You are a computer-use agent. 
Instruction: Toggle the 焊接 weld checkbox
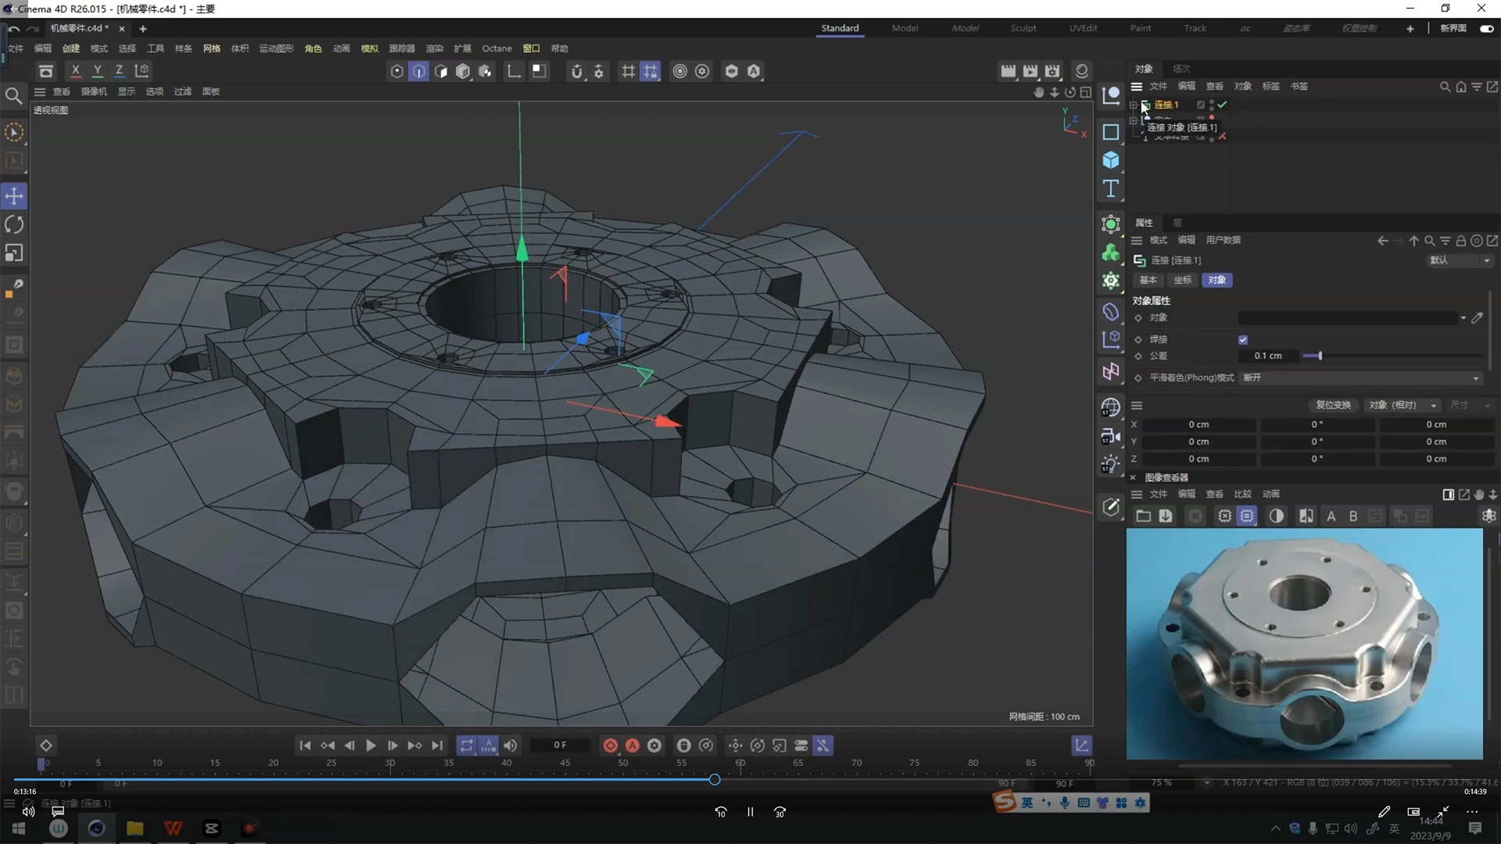click(1243, 340)
